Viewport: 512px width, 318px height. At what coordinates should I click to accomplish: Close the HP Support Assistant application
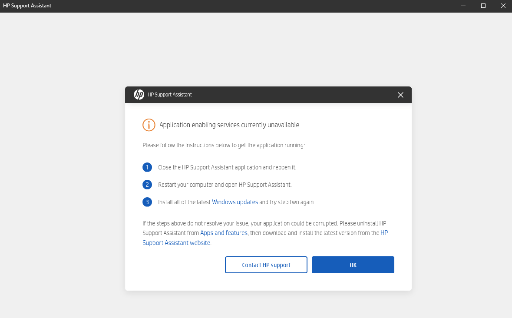click(503, 6)
